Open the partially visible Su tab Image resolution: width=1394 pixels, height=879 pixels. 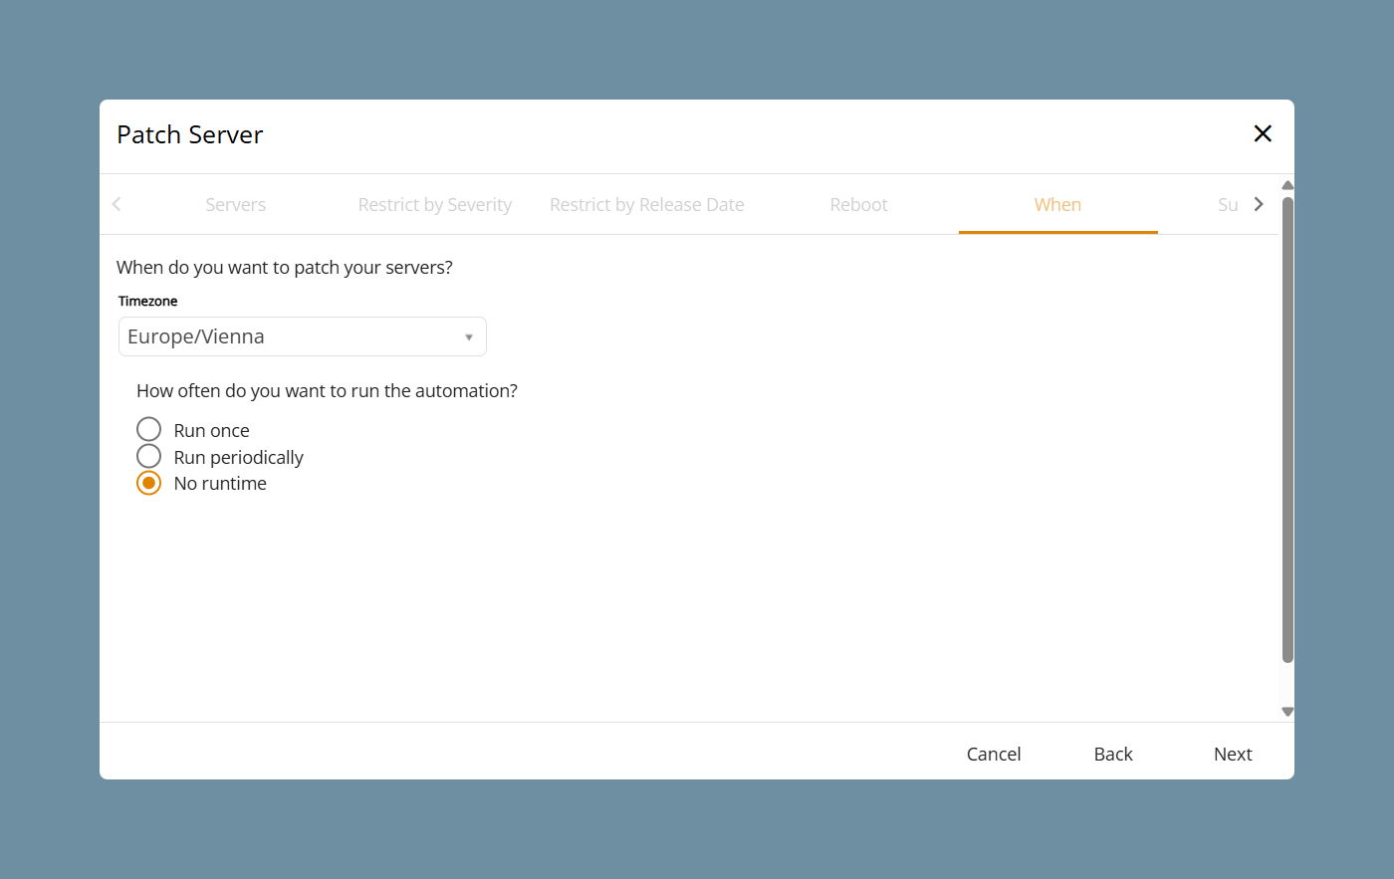pyautogui.click(x=1228, y=204)
